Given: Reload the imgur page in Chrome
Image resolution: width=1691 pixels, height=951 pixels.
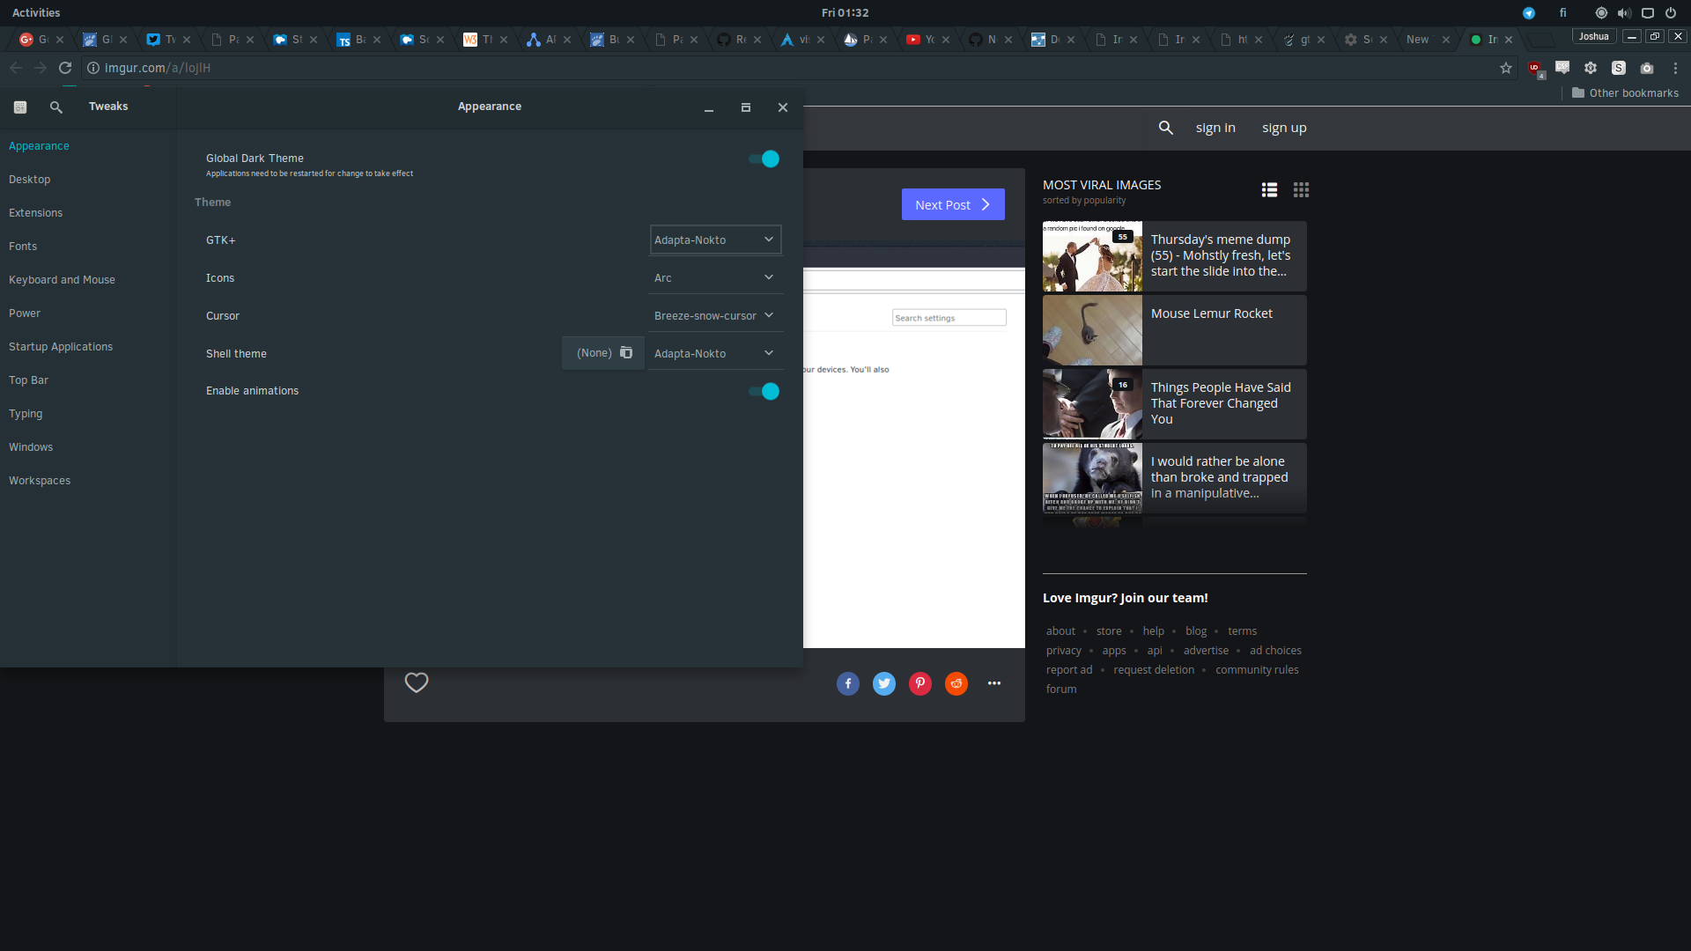Looking at the screenshot, I should point(65,68).
